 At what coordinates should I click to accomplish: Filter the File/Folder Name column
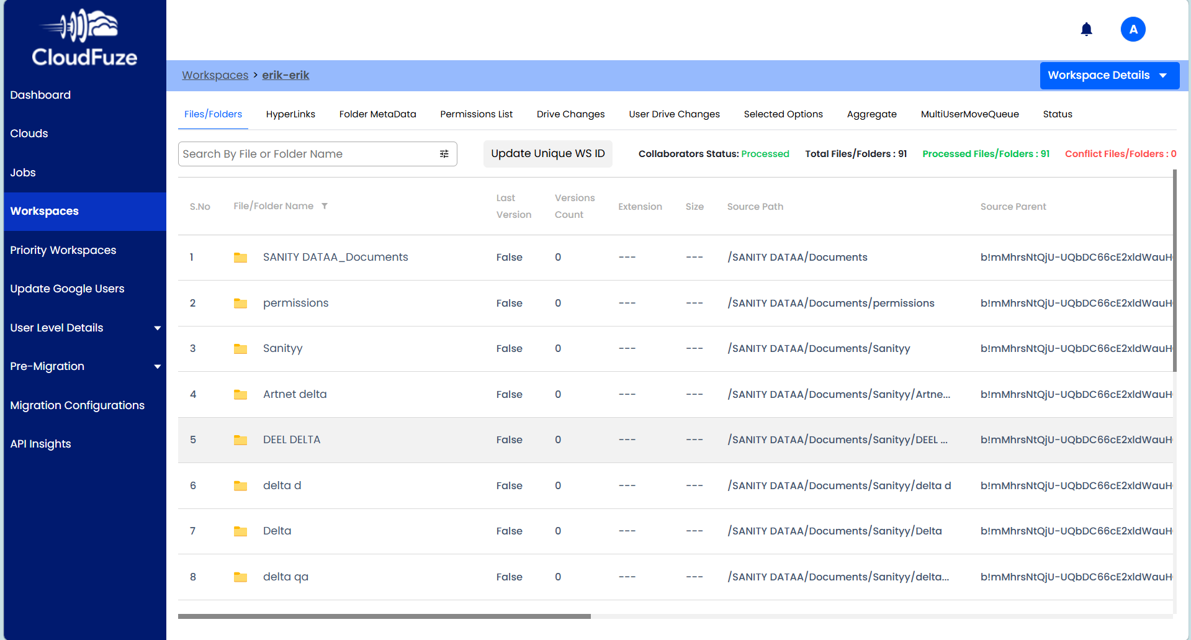pos(325,206)
